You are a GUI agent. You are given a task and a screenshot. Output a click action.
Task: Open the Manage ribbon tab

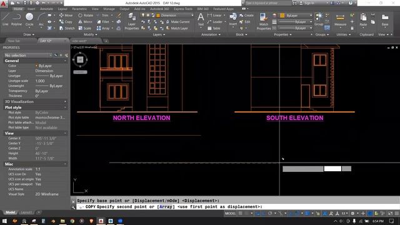point(109,9)
